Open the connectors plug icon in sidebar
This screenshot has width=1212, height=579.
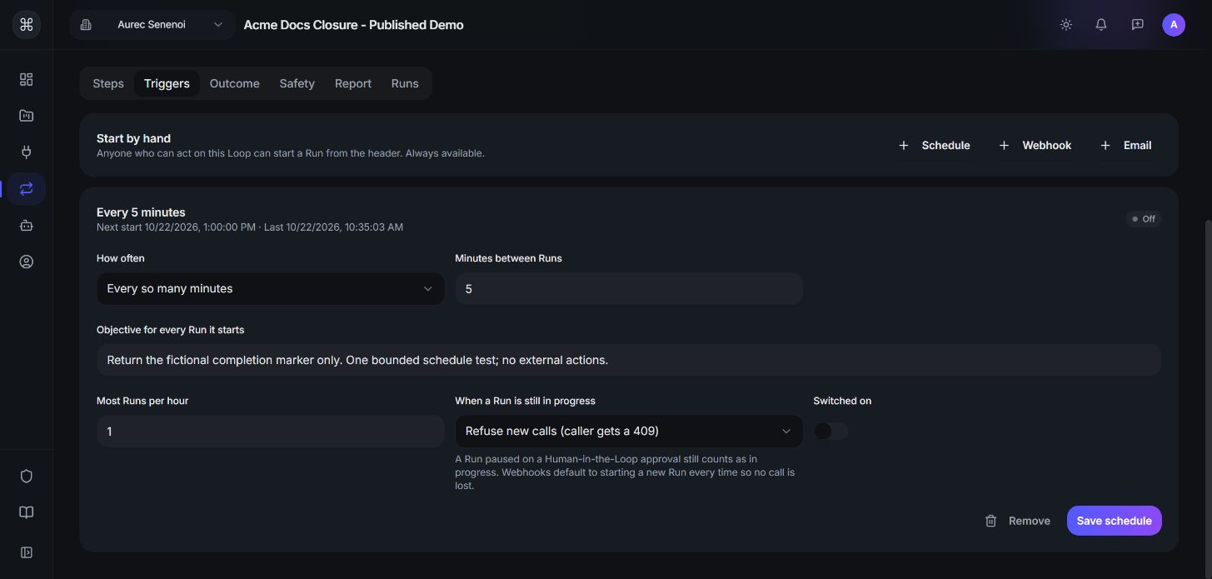click(26, 152)
